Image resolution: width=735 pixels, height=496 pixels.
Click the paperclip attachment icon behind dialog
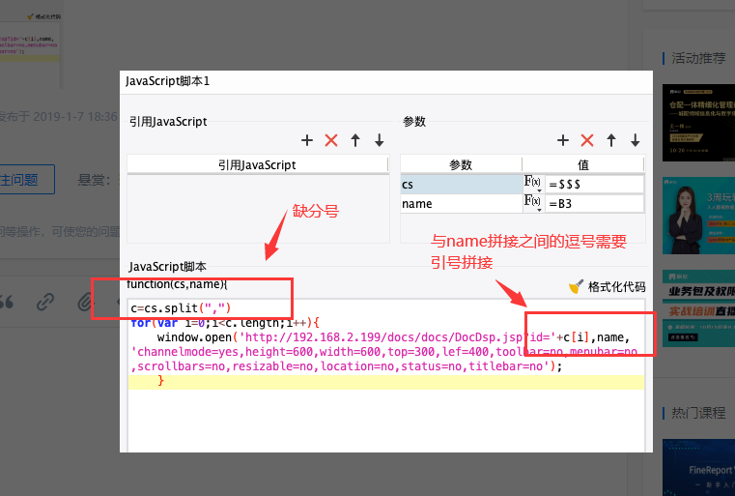pos(85,303)
